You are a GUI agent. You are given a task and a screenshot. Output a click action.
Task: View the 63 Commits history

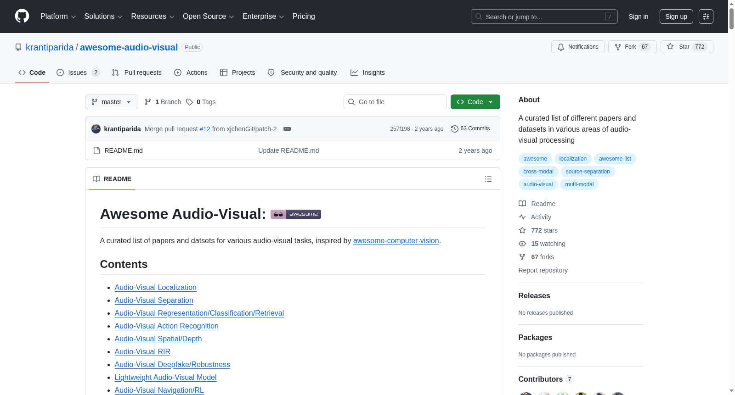click(470, 129)
